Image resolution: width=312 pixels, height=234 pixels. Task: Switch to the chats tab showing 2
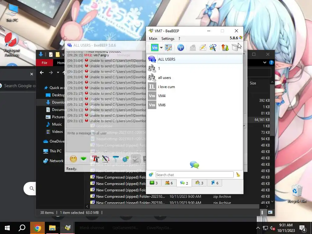tap(184, 183)
